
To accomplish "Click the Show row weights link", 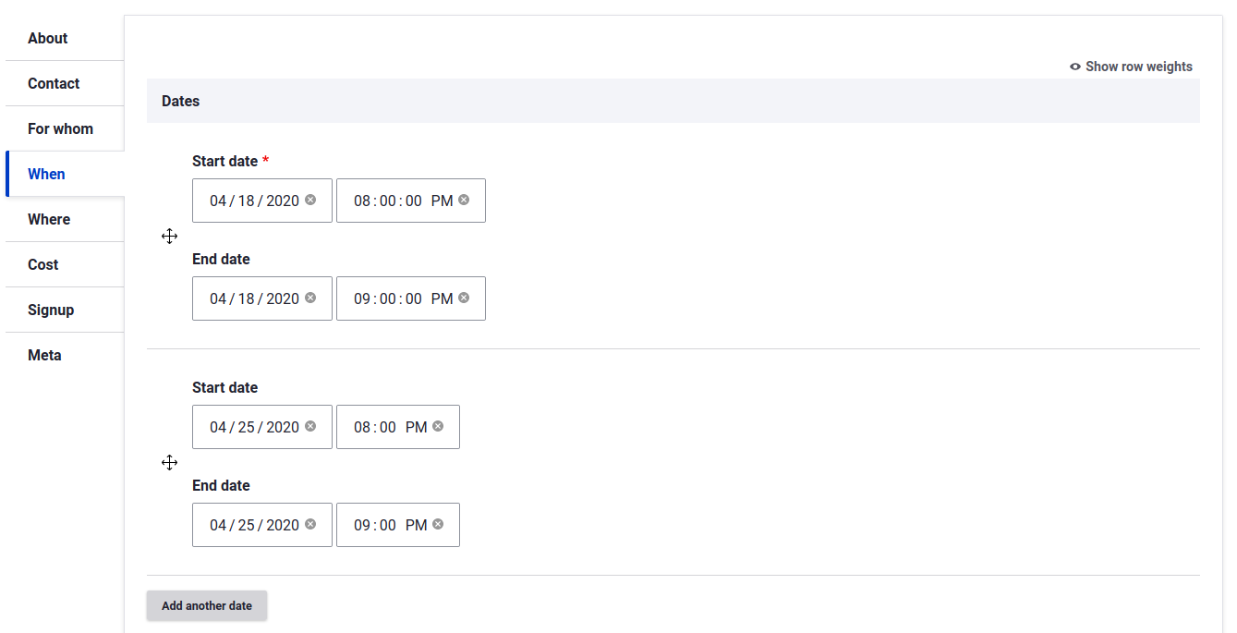I will pyautogui.click(x=1138, y=67).
